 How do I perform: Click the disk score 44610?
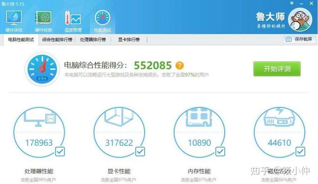(279, 143)
